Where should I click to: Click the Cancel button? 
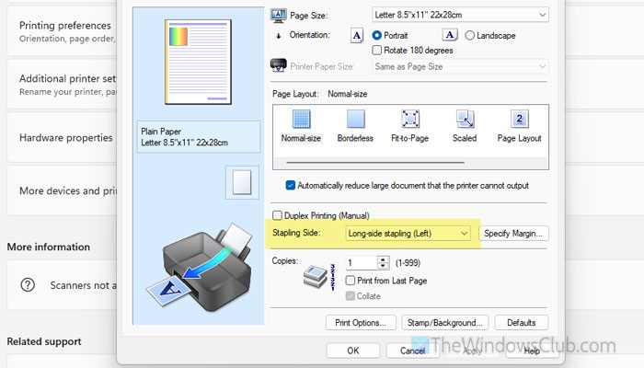coord(413,351)
